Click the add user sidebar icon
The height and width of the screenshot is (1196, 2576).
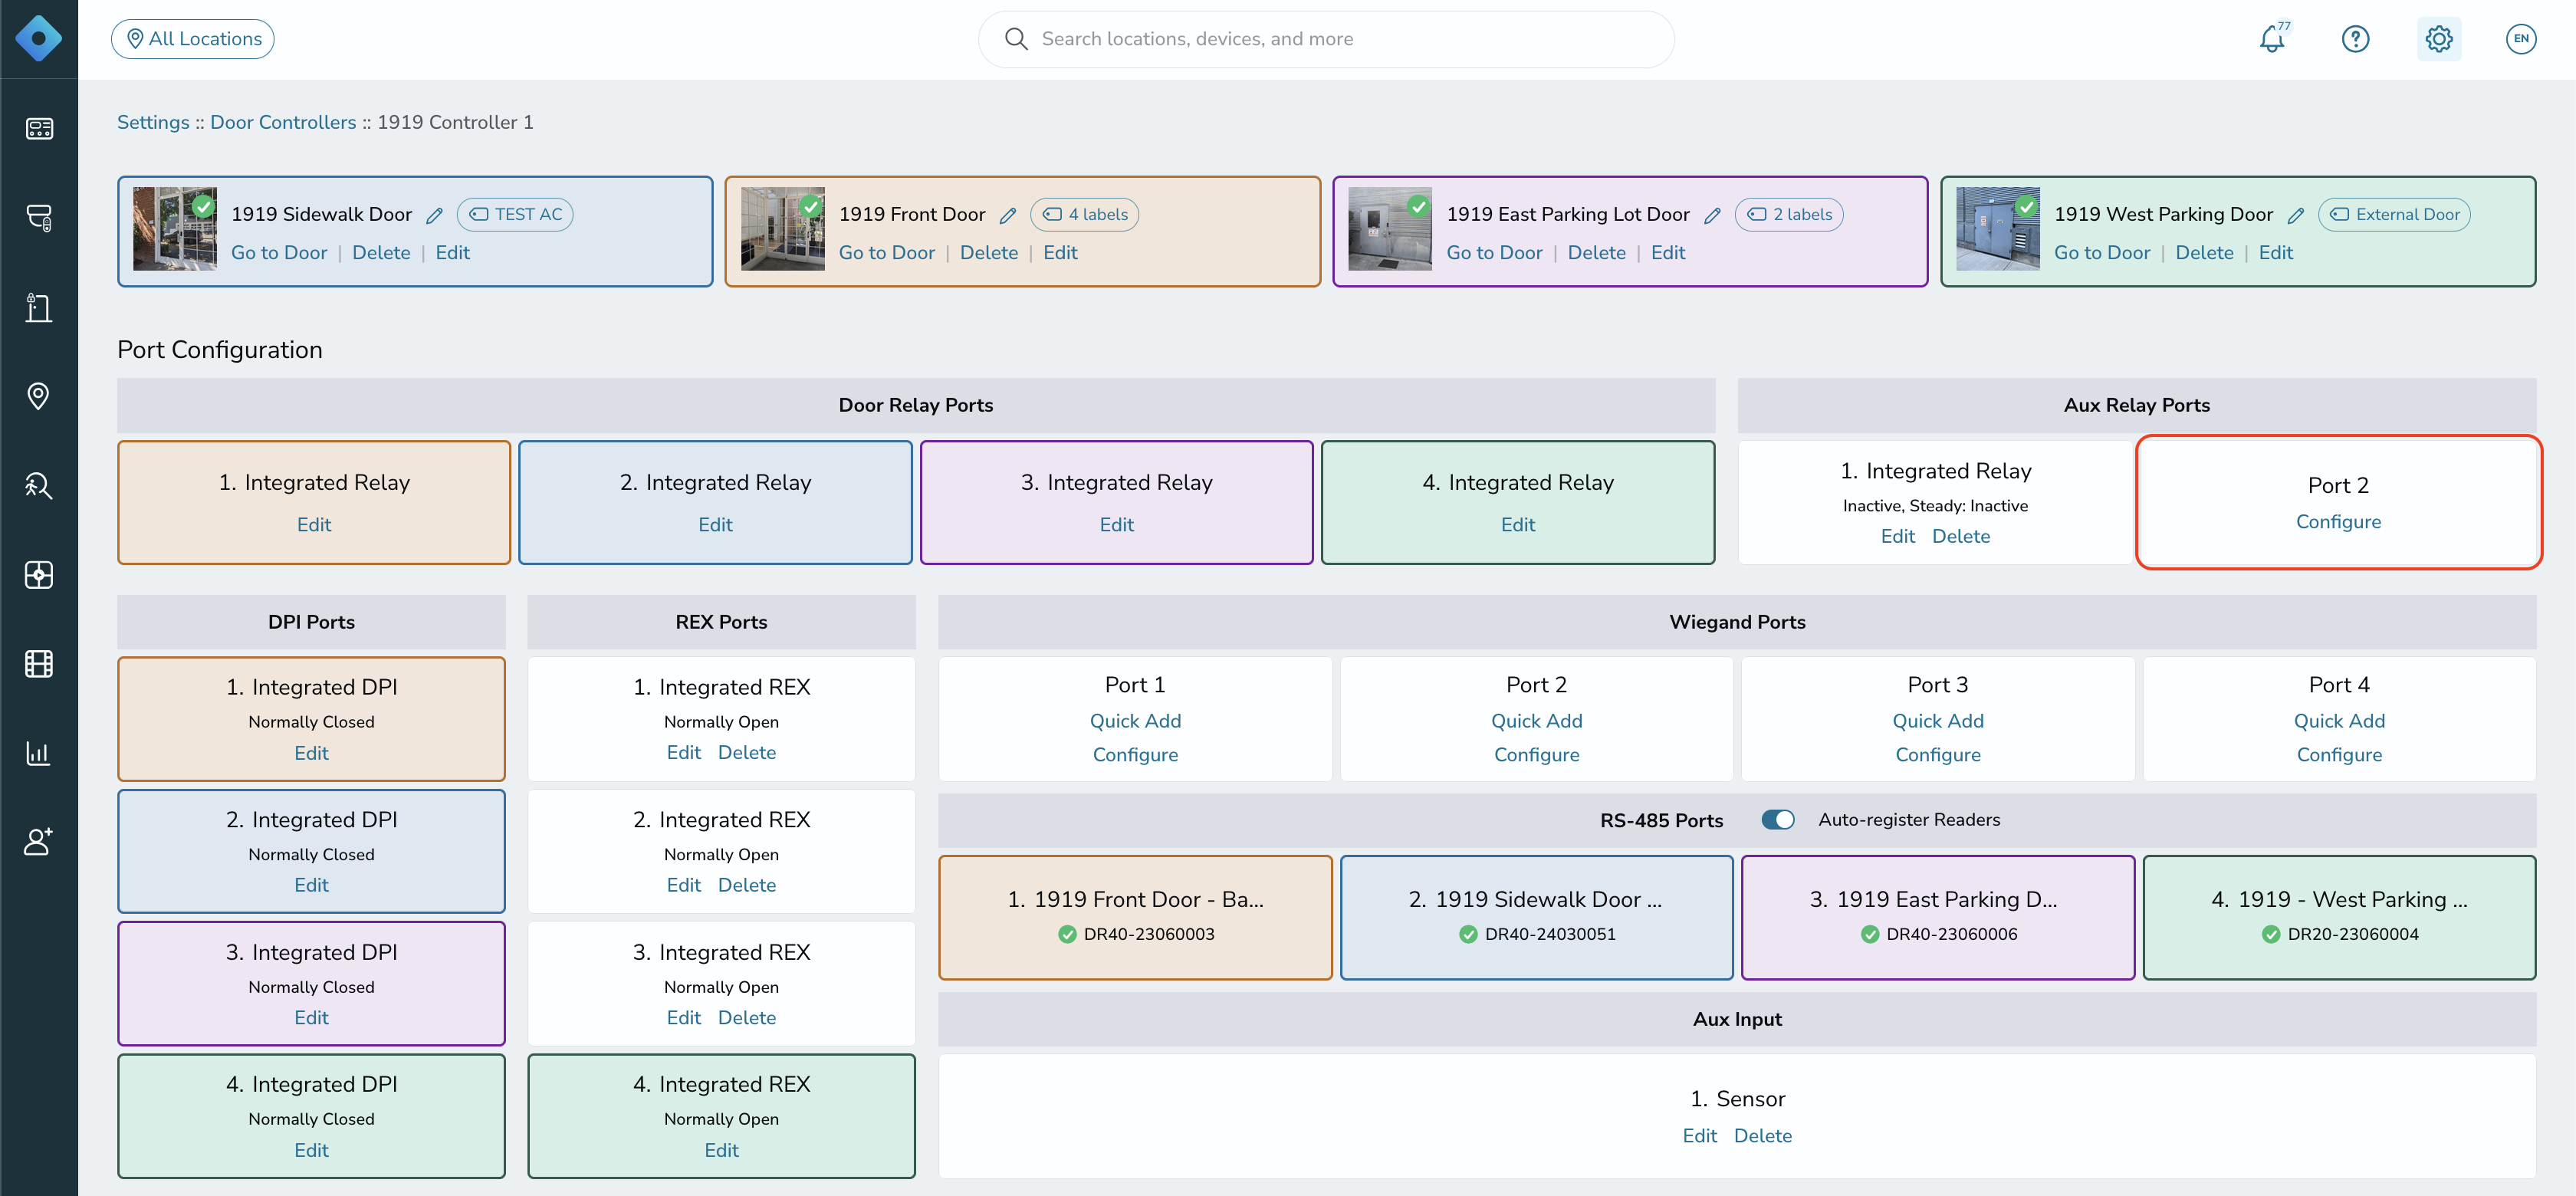click(x=38, y=842)
